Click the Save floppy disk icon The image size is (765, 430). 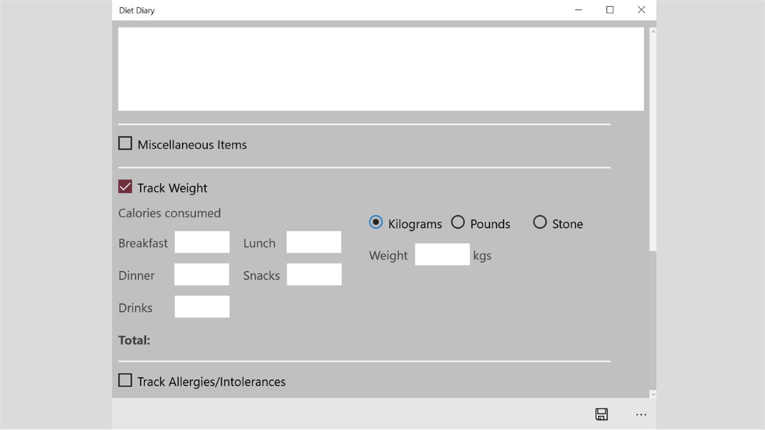tap(601, 415)
